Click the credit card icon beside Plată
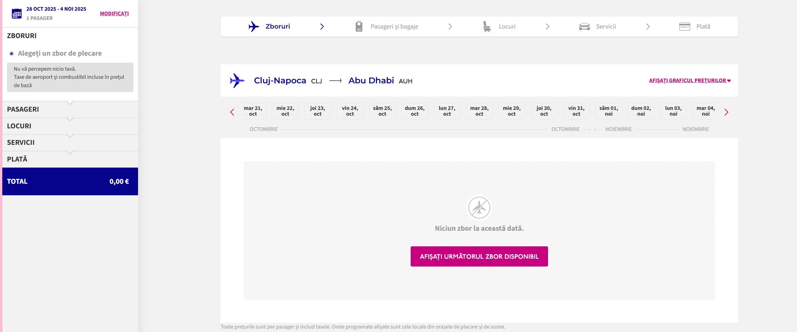The width and height of the screenshot is (797, 332). pos(684,27)
